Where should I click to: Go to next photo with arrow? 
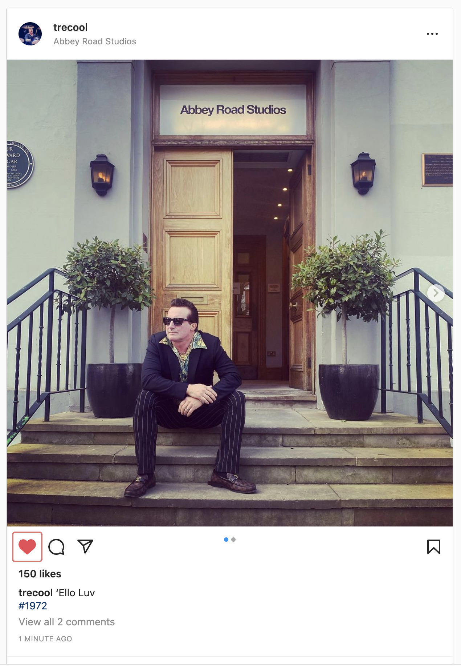pos(436,293)
